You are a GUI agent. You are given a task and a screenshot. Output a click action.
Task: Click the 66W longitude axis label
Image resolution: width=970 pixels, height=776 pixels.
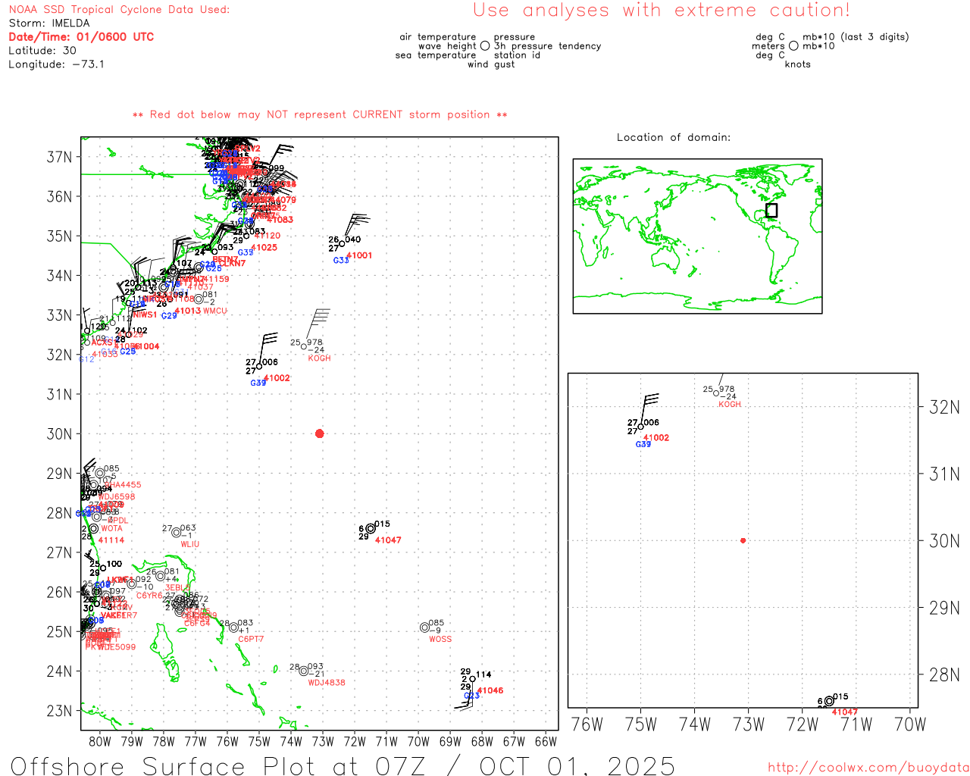pyautogui.click(x=546, y=741)
